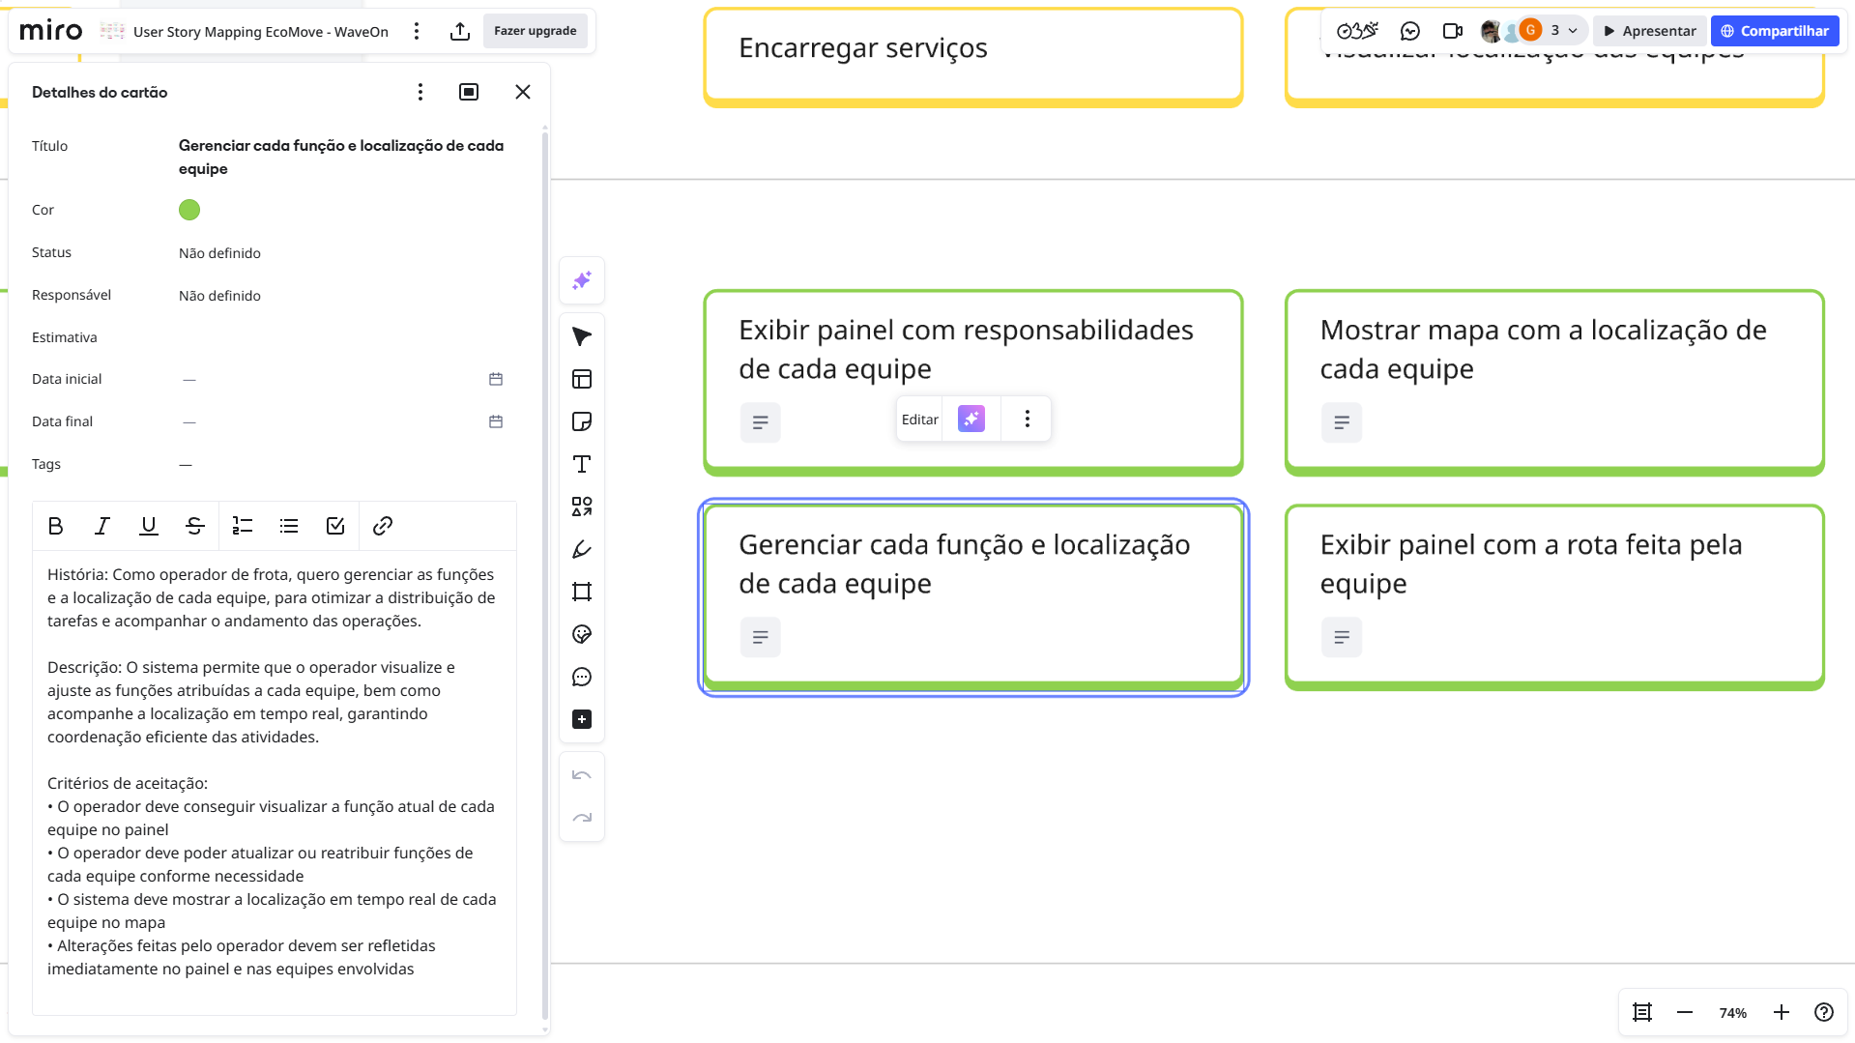Click the Compartilhar button
The image size is (1855, 1043).
[x=1774, y=31]
